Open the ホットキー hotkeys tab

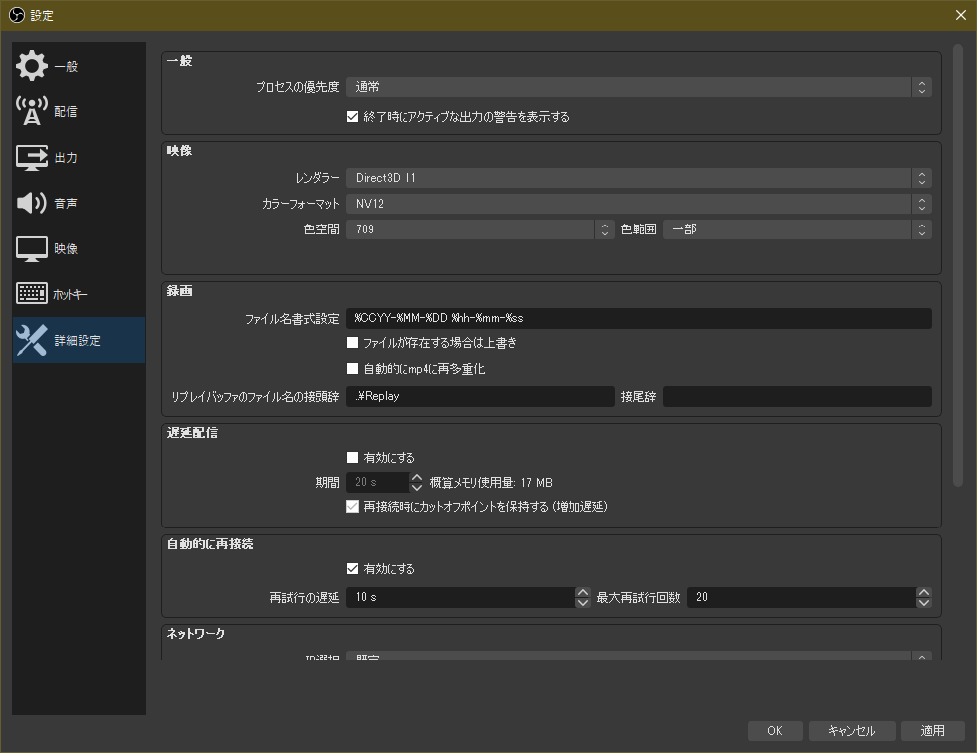[x=32, y=294]
